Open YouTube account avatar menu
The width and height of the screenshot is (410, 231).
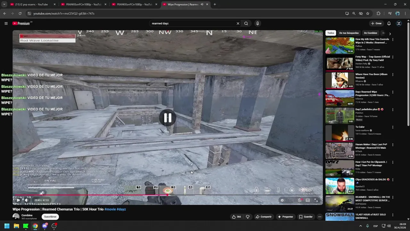click(x=399, y=23)
